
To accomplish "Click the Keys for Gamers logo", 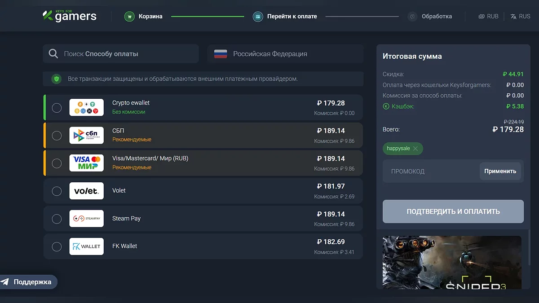I will tap(70, 16).
